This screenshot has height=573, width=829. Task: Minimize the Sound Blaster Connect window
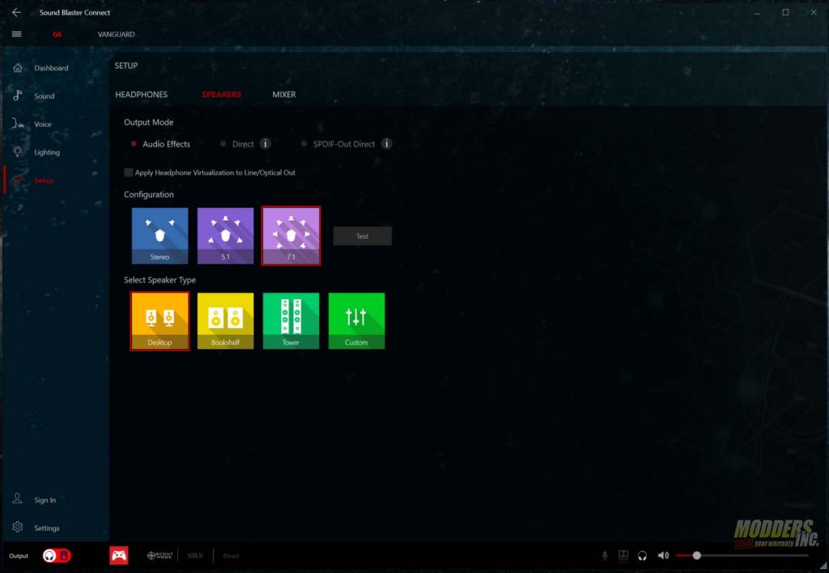[x=758, y=13]
